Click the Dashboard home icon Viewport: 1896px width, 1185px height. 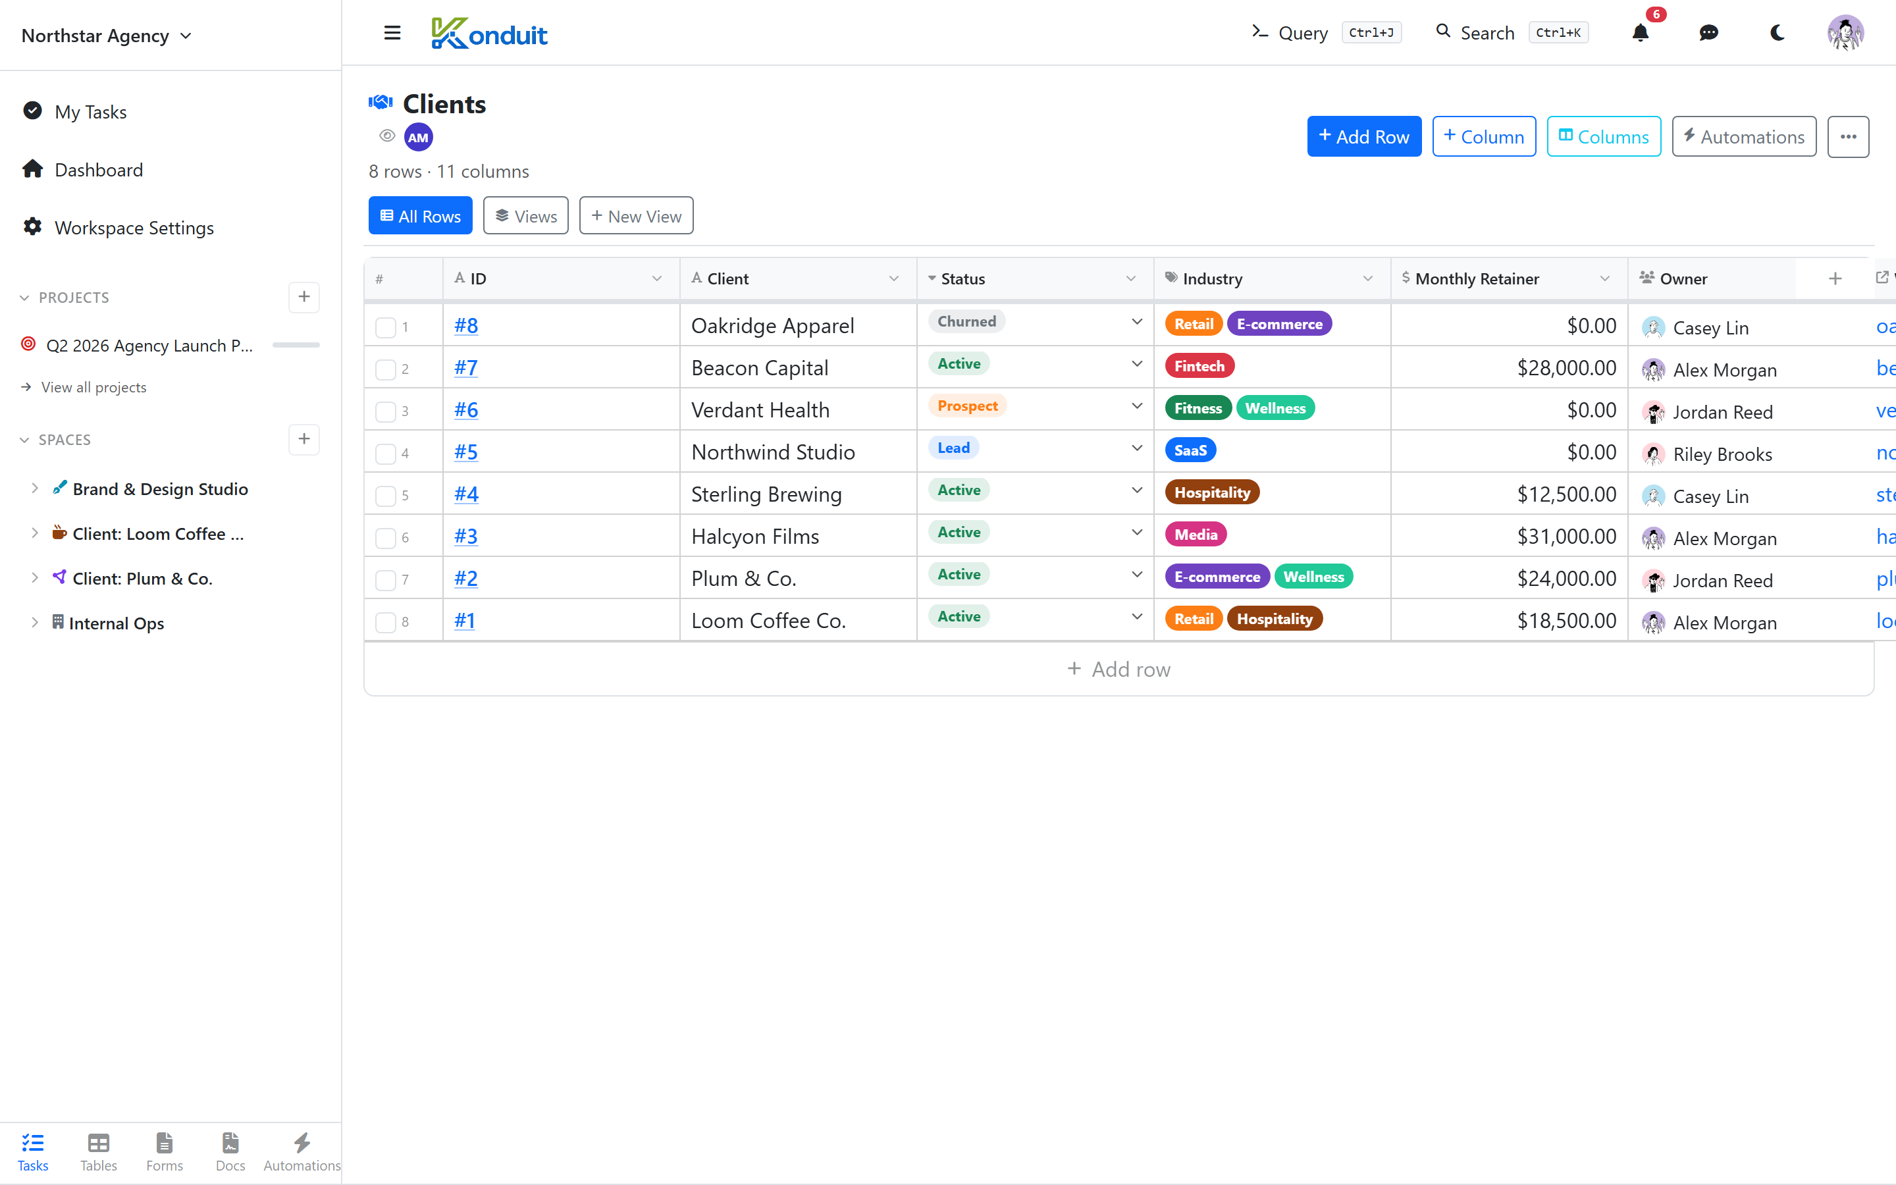click(32, 169)
